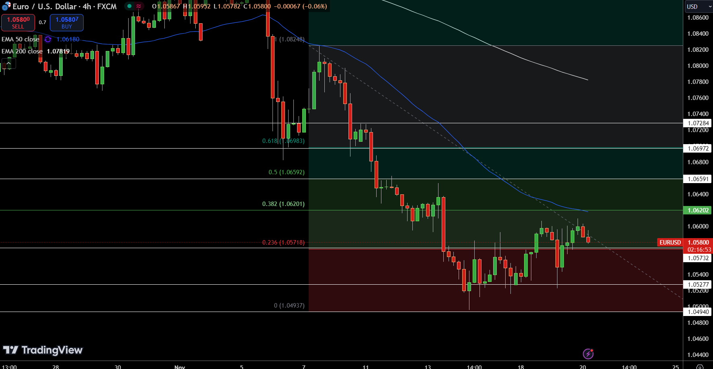
Task: Select the EMA 200 close indicator legend
Action: 22,51
